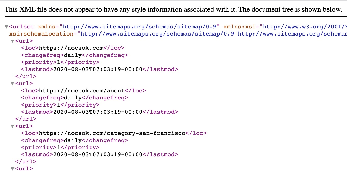Screen dimensions: 347x173
Task: Collapse the category-san-francisco url entry
Action: click(12, 126)
